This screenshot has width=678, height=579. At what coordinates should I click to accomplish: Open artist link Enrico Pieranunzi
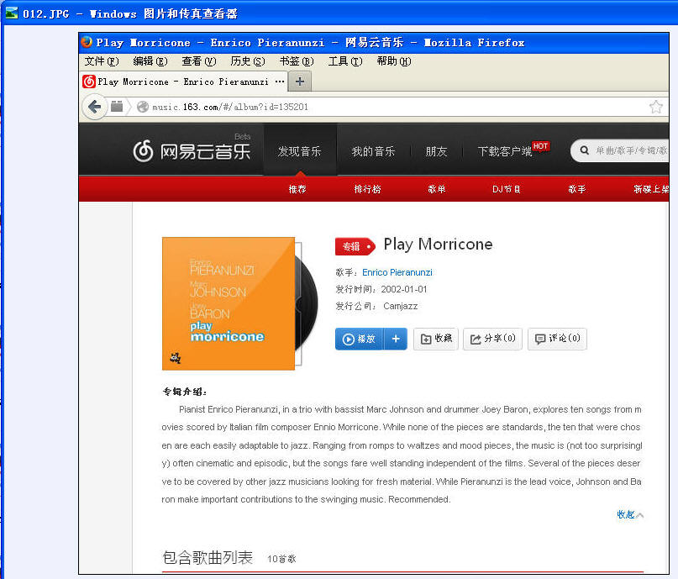point(397,272)
